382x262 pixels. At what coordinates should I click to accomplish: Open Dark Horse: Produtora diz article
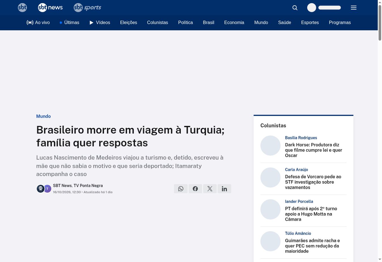[x=313, y=150]
